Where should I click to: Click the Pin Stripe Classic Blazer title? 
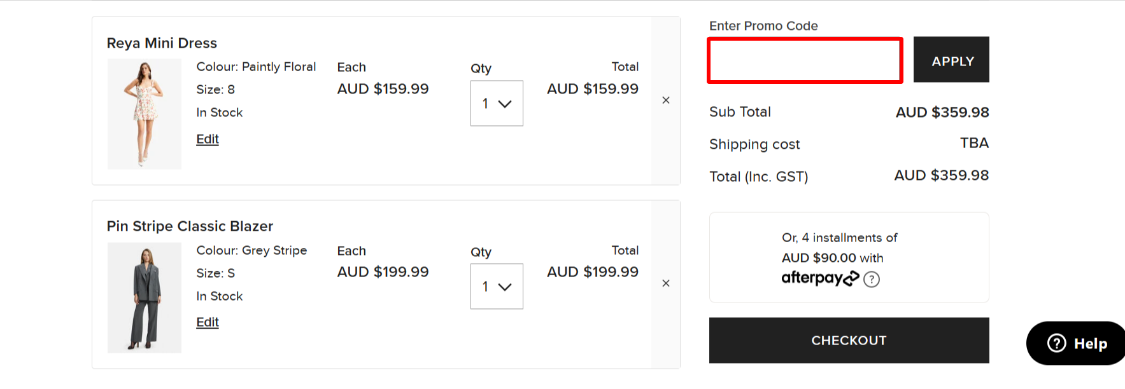190,226
